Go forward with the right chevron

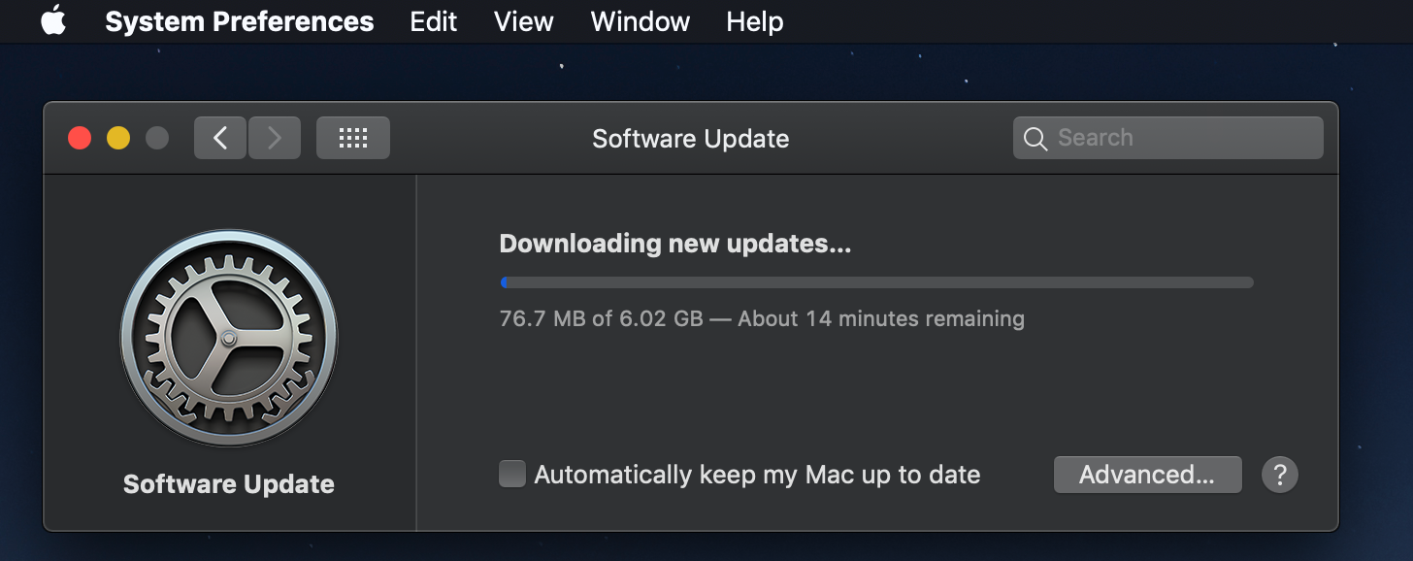(x=275, y=138)
